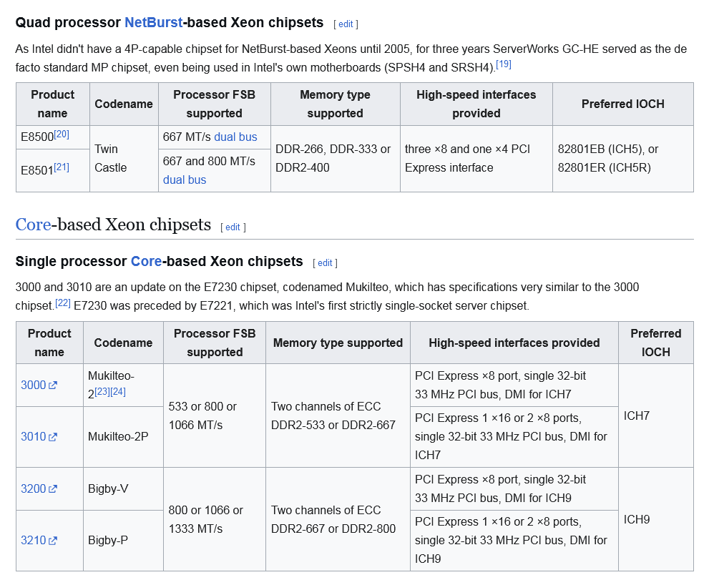Open citation 19 after SRSH4
Viewport: 709px width, 585px height.
(503, 64)
